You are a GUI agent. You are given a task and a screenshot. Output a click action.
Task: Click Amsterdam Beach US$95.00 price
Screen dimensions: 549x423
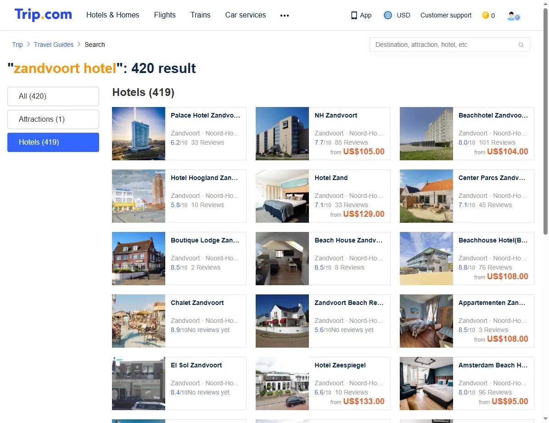click(510, 401)
